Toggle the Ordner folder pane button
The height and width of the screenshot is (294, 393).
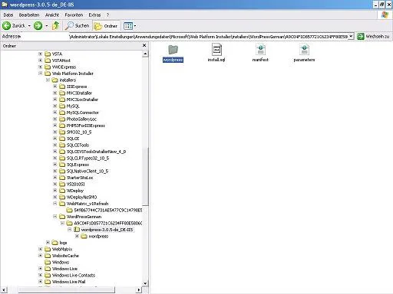tap(106, 26)
